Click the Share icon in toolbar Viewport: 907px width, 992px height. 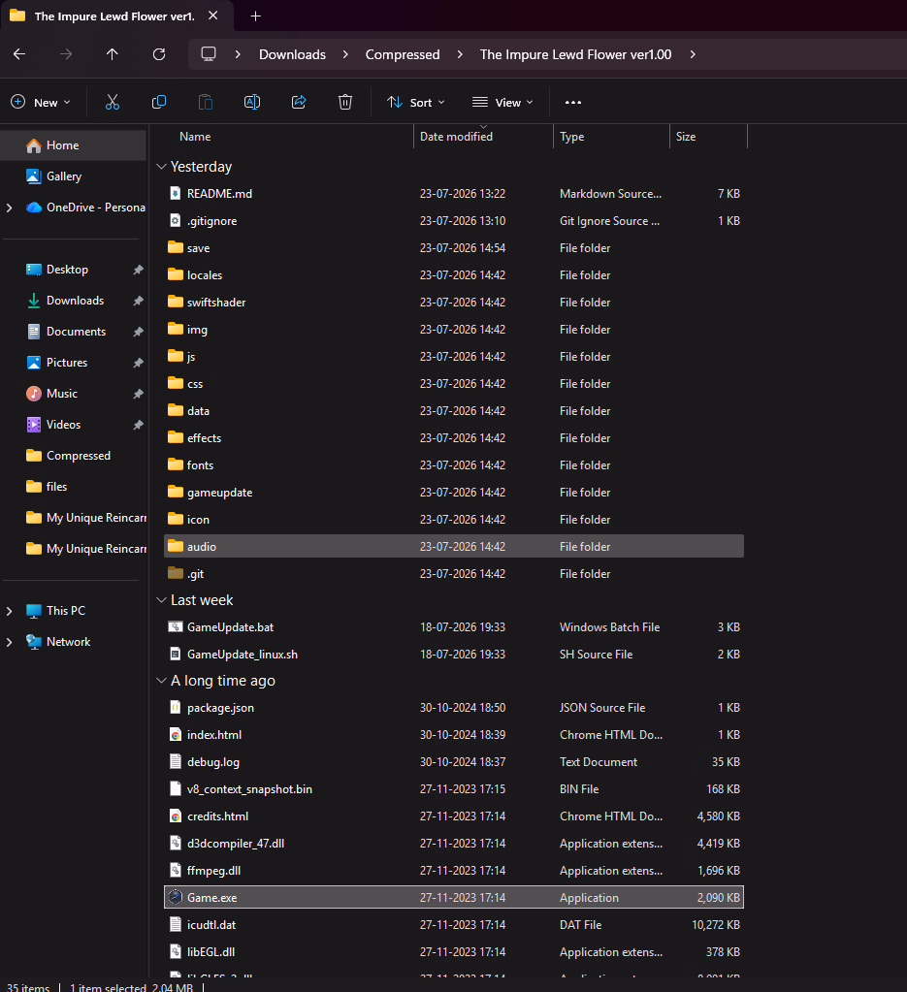(x=299, y=102)
